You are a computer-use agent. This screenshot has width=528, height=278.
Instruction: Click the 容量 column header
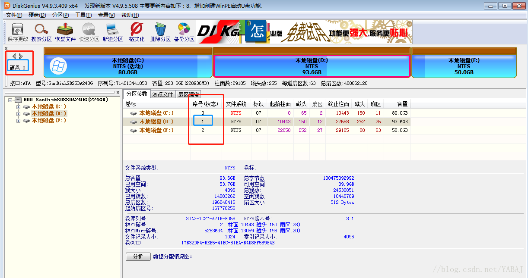(x=397, y=104)
